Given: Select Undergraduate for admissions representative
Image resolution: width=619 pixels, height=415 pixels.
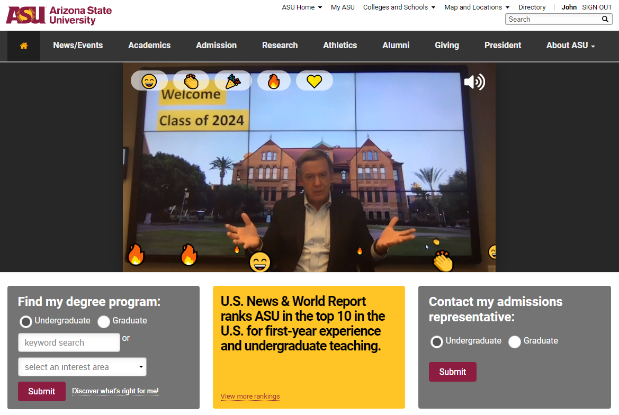Looking at the screenshot, I should tap(437, 341).
